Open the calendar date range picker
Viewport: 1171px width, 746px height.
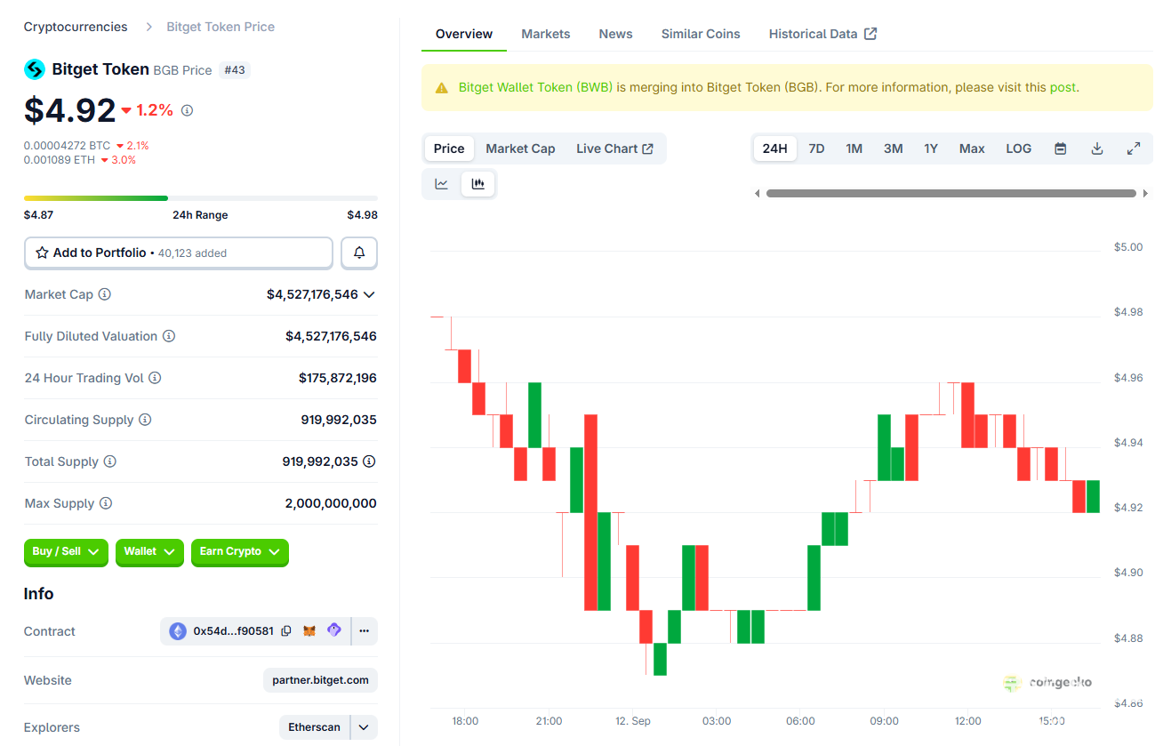(1060, 148)
